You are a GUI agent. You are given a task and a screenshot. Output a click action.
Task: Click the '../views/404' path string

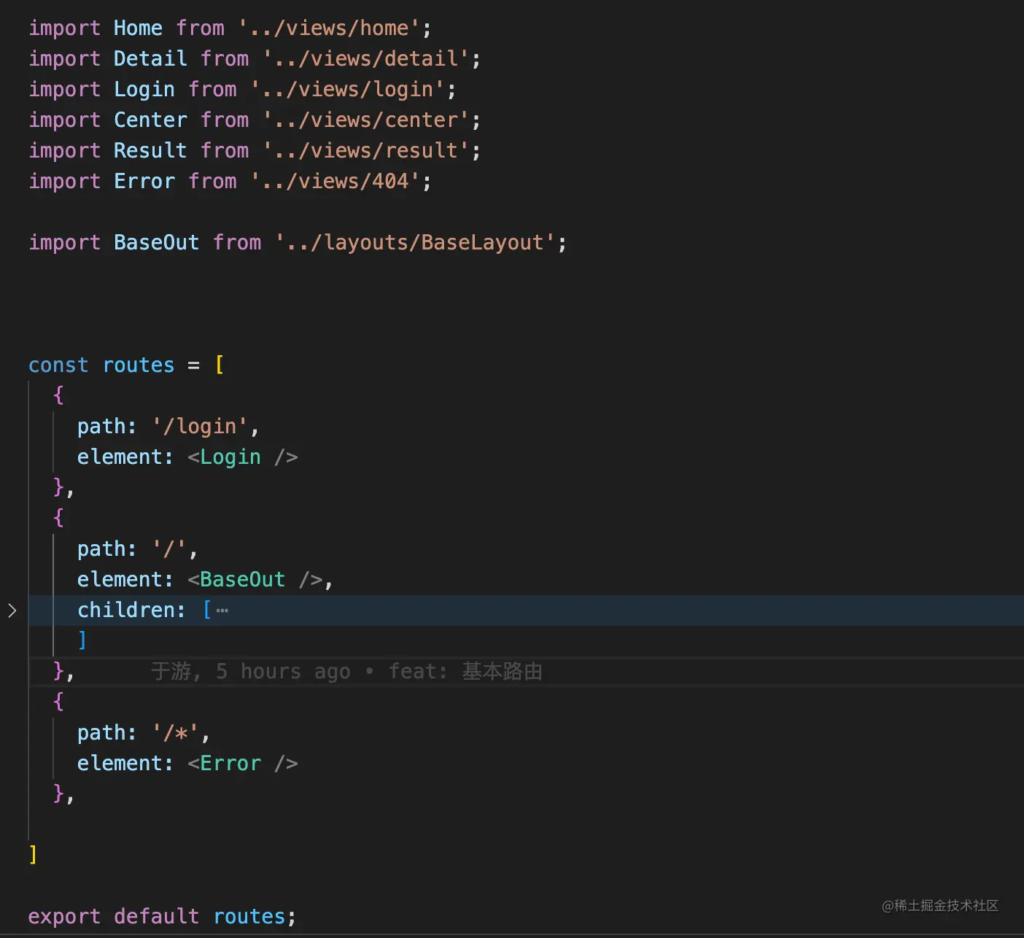(335, 182)
